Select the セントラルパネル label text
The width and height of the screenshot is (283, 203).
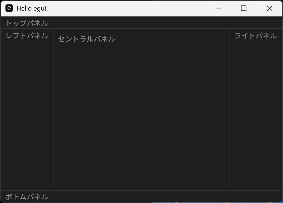[x=86, y=39]
